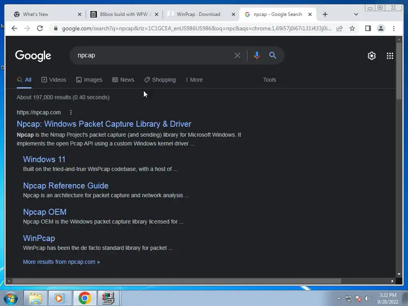408x306 pixels.
Task: Switch to News results
Action: (124, 80)
